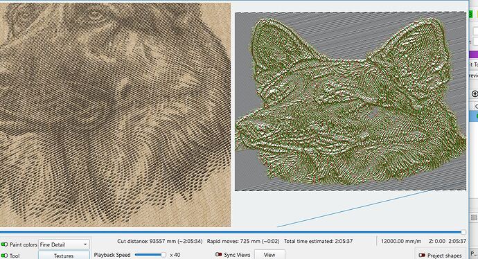Viewport: 478px width, 259px height.
Task: Click the Z: 0.00 position readout
Action: [x=437, y=241]
